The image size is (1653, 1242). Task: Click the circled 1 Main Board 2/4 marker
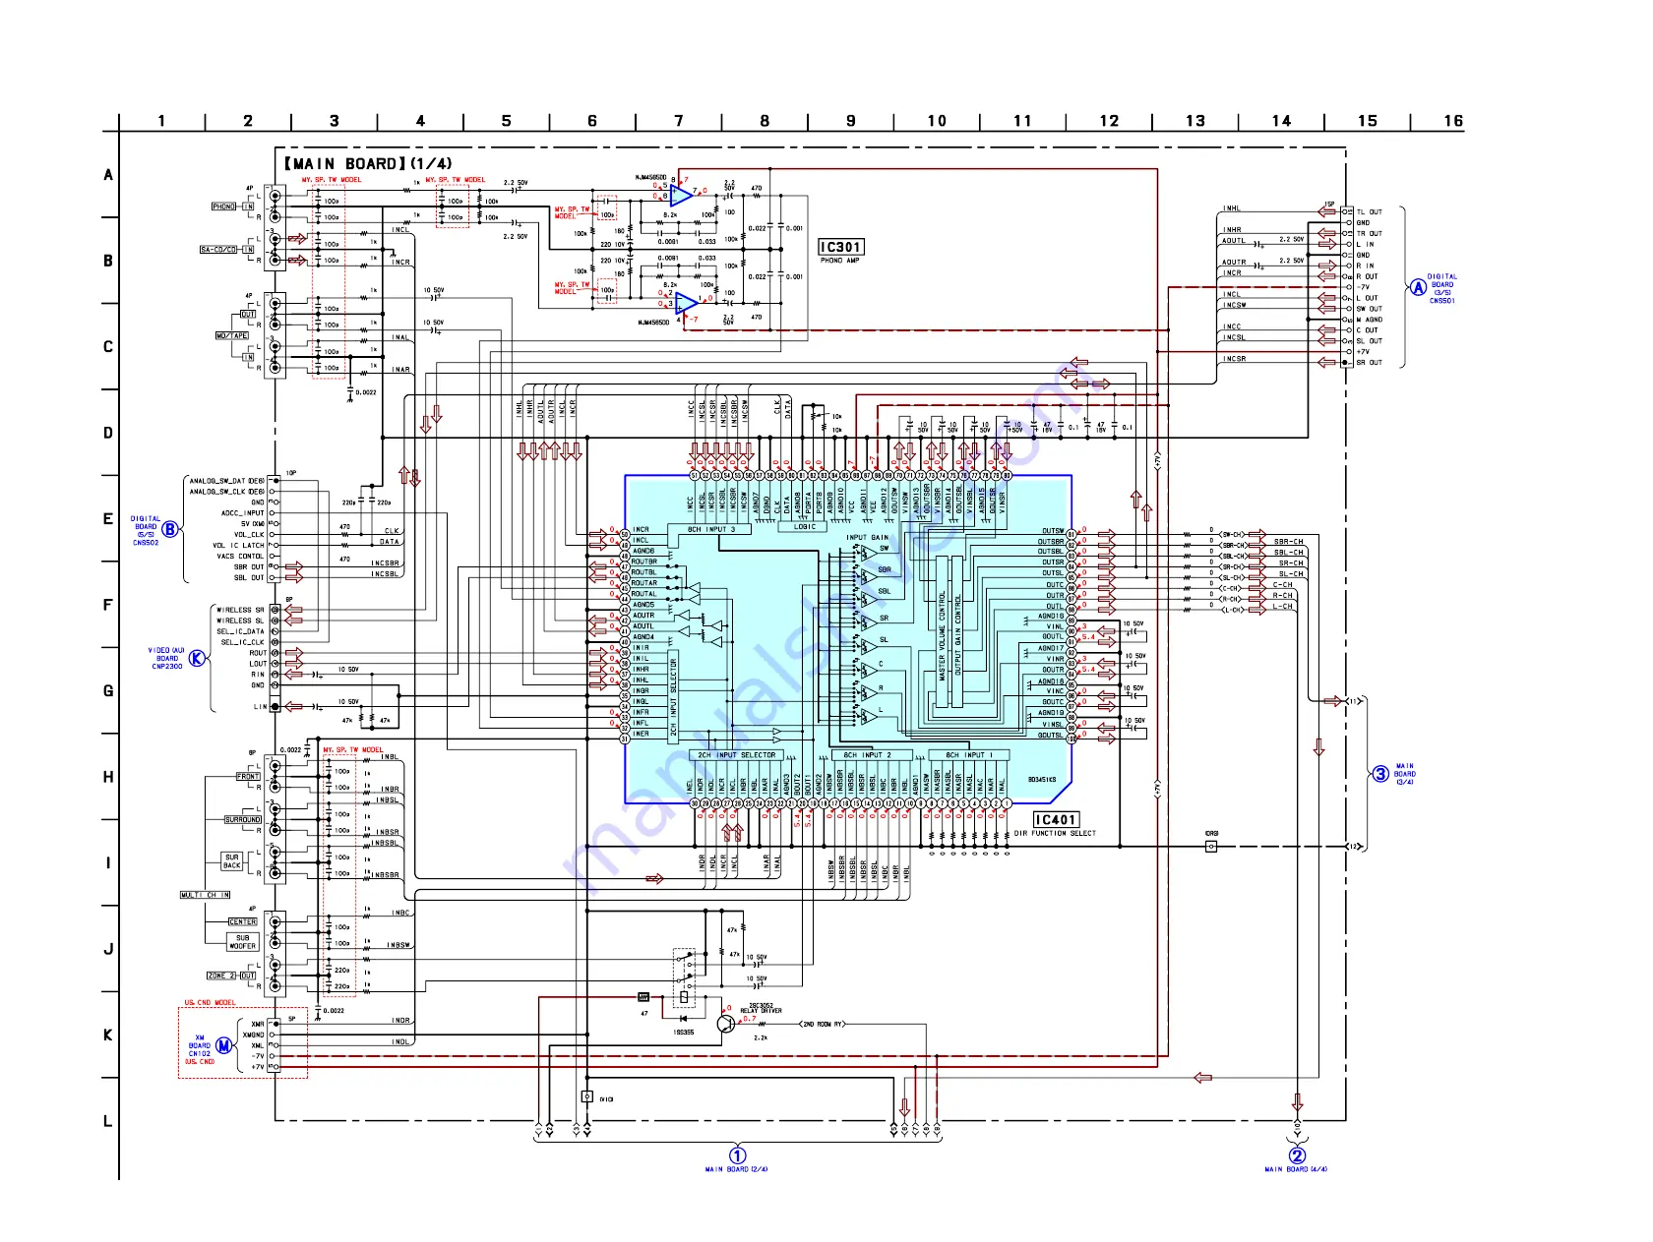737,1155
